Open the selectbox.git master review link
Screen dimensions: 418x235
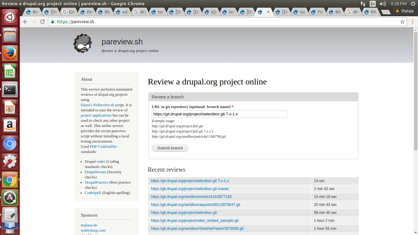(190, 189)
